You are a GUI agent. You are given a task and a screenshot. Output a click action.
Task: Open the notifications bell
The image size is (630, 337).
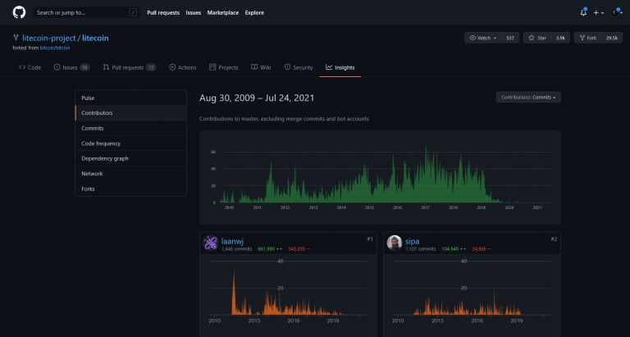tap(583, 12)
